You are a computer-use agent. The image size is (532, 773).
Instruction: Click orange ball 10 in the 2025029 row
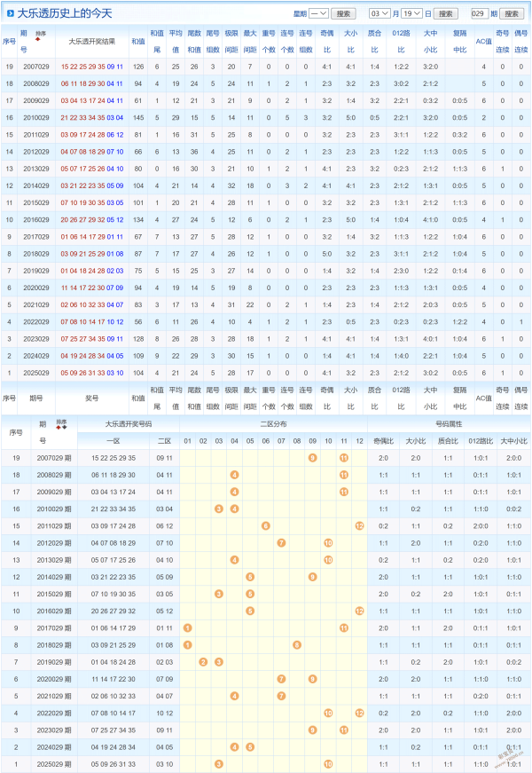[x=328, y=763]
